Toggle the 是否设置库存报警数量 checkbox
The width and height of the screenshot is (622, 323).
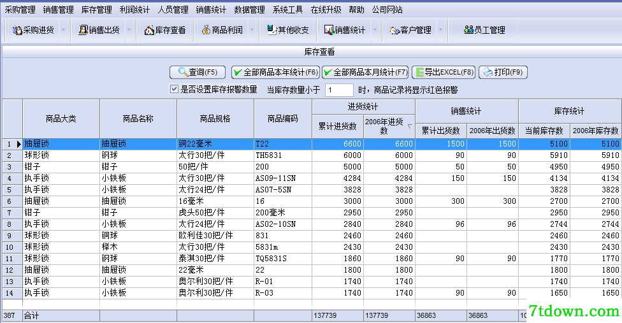pos(174,89)
